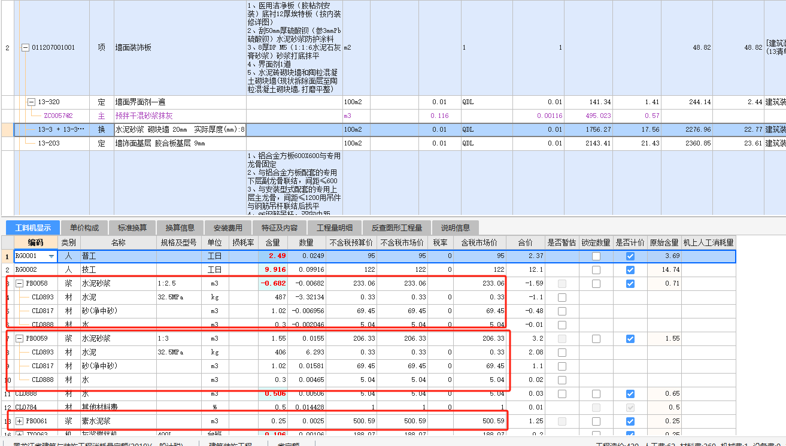Viewport: 786px width, 446px height.
Task: Open the 说明信息 tab
Action: click(456, 227)
